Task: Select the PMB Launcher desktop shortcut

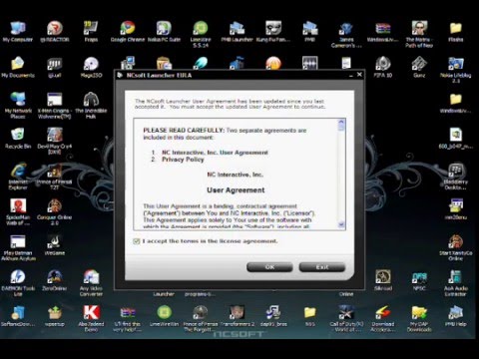Action: pos(237,32)
